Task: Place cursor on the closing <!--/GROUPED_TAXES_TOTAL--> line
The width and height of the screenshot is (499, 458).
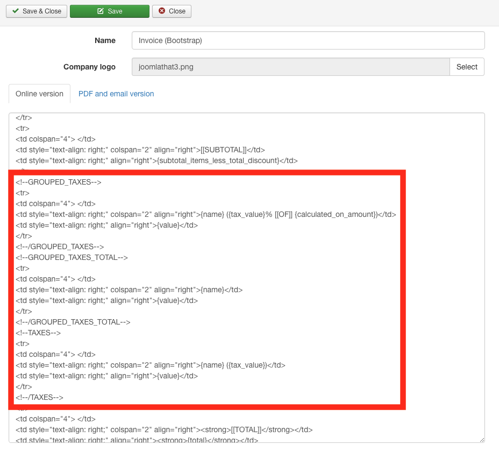Action: (x=73, y=322)
